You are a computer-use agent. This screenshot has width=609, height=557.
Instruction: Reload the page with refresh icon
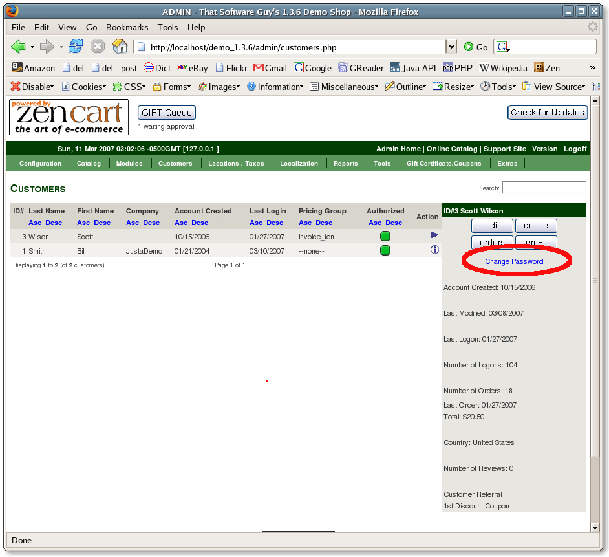click(76, 46)
